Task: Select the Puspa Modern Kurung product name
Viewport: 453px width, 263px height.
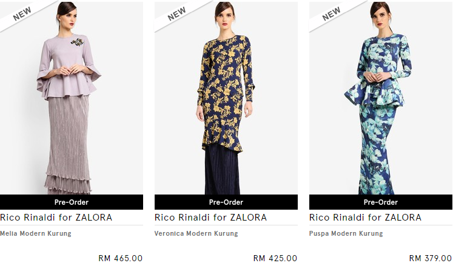Action: tap(346, 233)
